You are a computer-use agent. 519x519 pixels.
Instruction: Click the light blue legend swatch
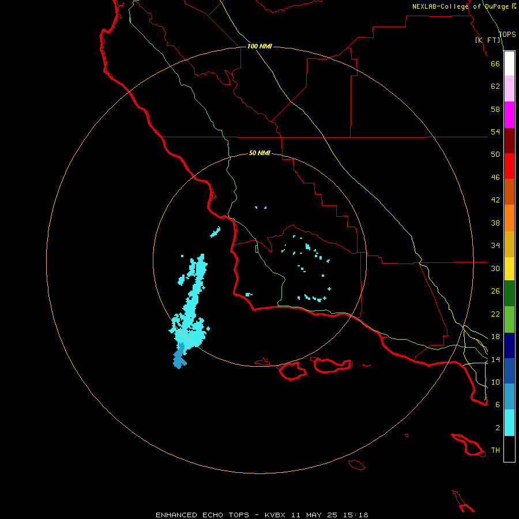point(509,397)
